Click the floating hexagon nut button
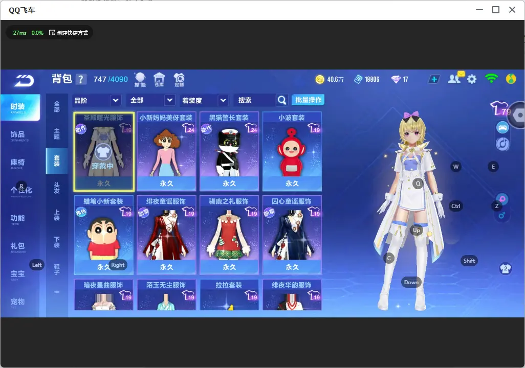This screenshot has height=368, width=525. [x=519, y=116]
